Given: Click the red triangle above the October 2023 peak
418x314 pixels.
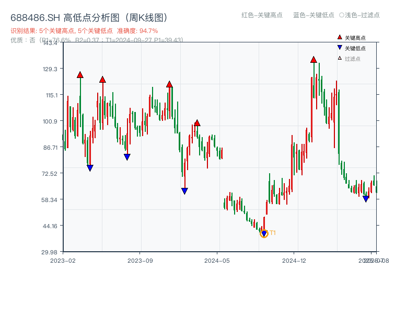Looking at the screenshot, I should [169, 83].
